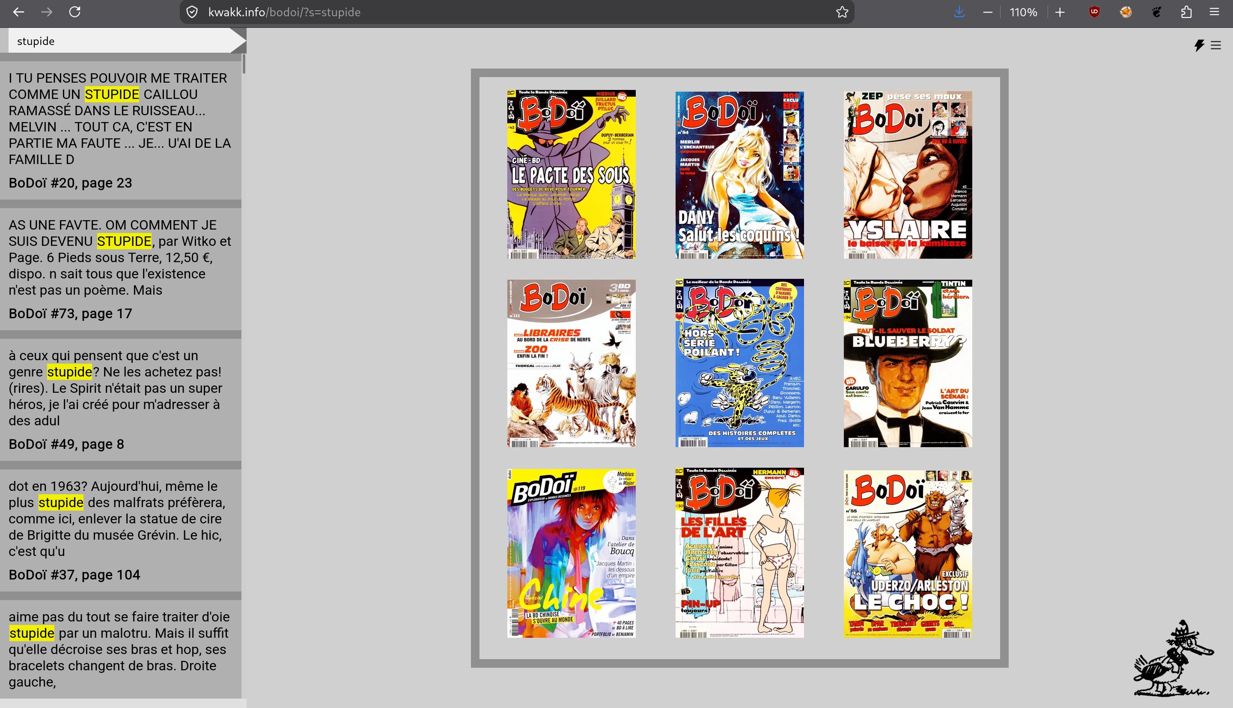Show site security shield information
Image resolution: width=1233 pixels, height=708 pixels.
pos(193,12)
